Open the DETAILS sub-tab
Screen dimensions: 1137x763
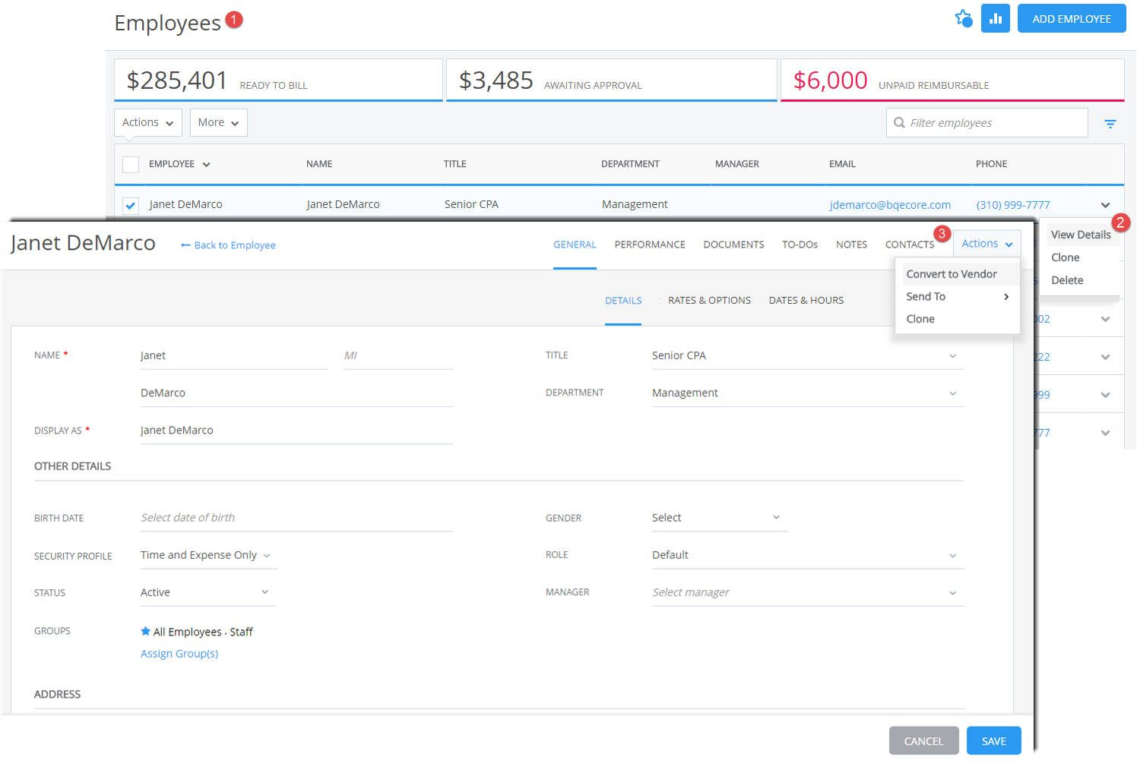[x=623, y=301]
